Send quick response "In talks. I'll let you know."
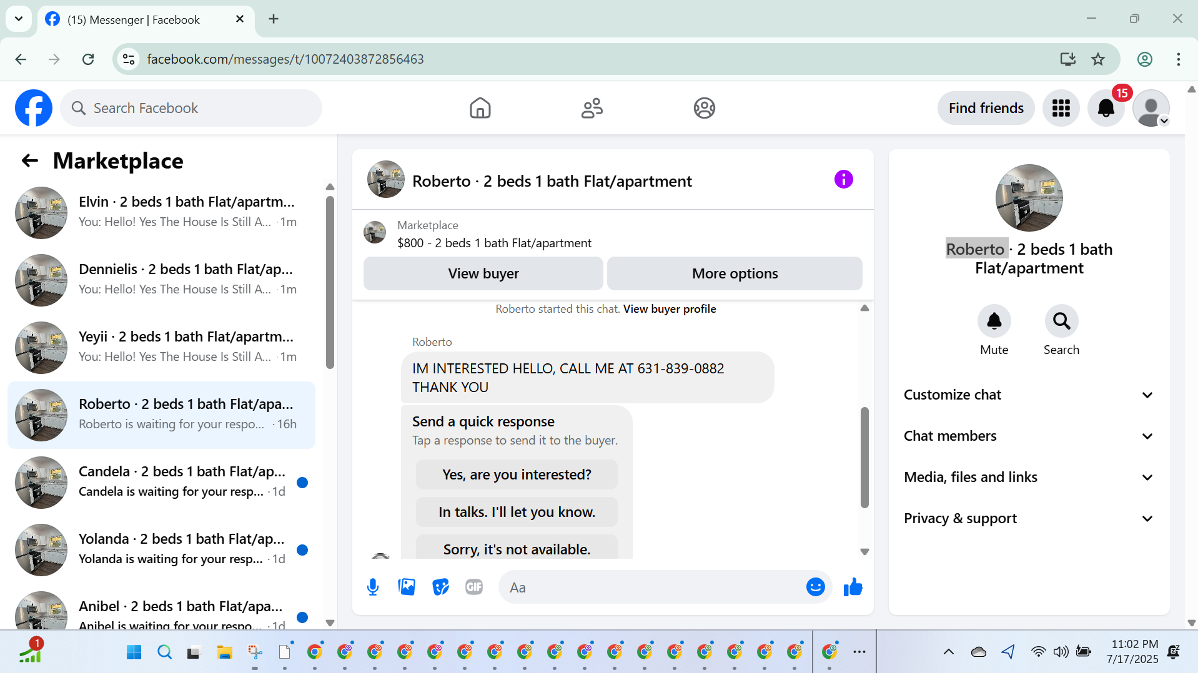The width and height of the screenshot is (1198, 673). coord(517,512)
